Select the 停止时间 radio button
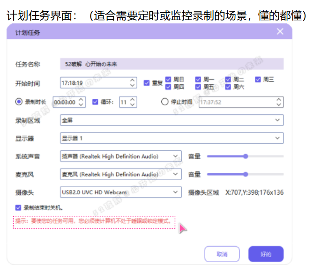This screenshot has height=272, width=321. (x=164, y=102)
